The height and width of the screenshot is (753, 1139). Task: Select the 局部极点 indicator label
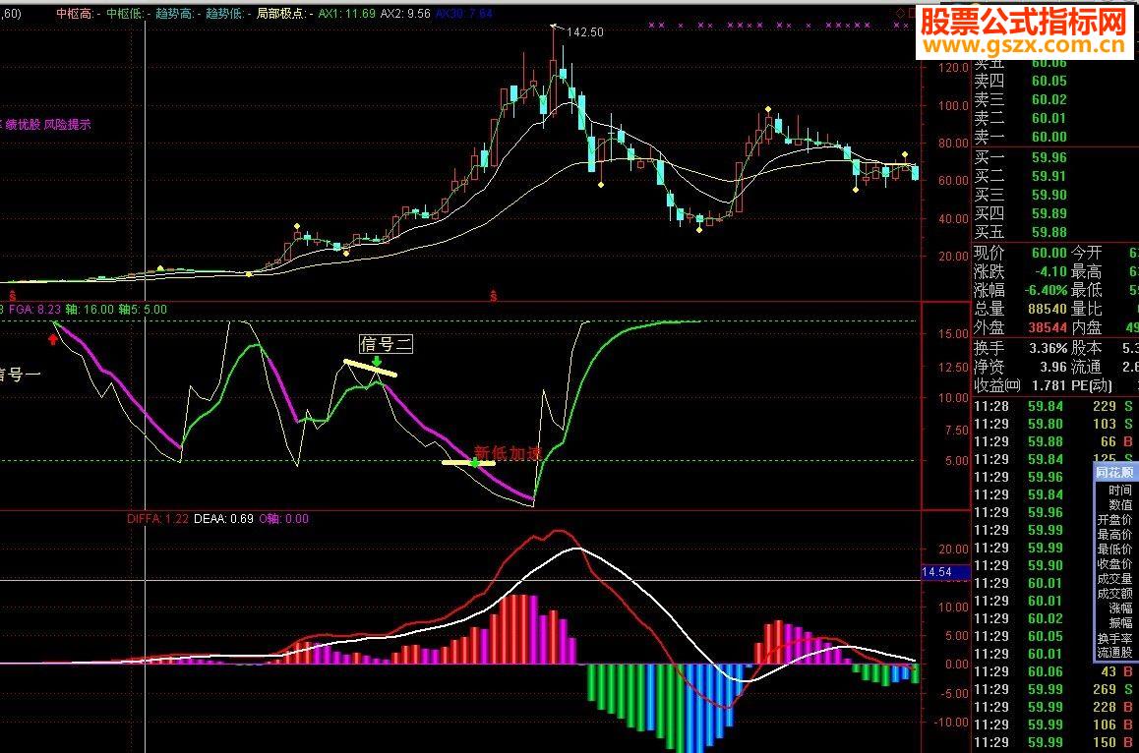pyautogui.click(x=284, y=13)
